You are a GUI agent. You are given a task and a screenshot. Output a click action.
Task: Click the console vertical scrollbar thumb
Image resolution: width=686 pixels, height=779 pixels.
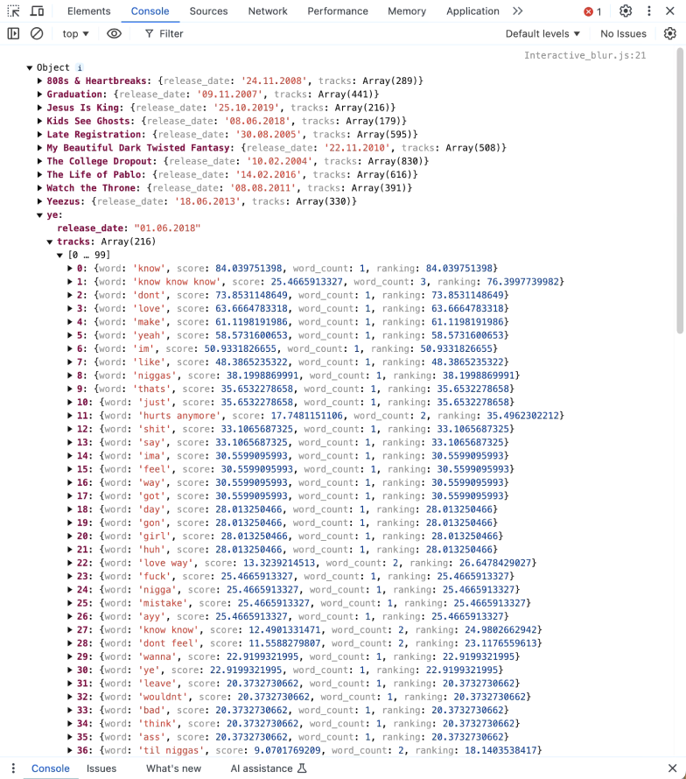click(680, 192)
